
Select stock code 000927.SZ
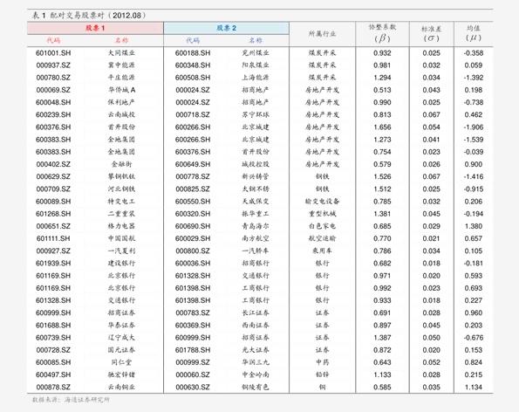53,251
